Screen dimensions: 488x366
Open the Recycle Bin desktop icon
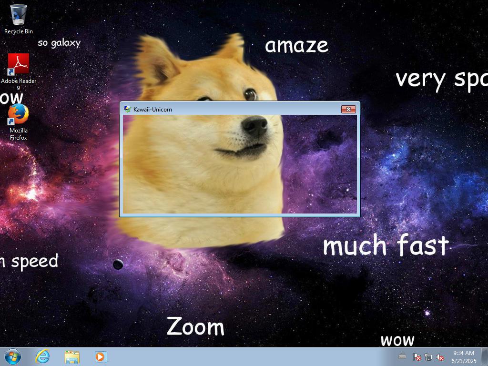click(x=19, y=19)
